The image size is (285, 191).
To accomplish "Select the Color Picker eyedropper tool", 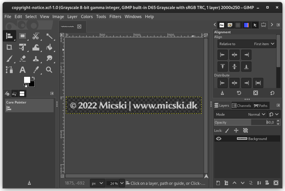I will (36, 70).
